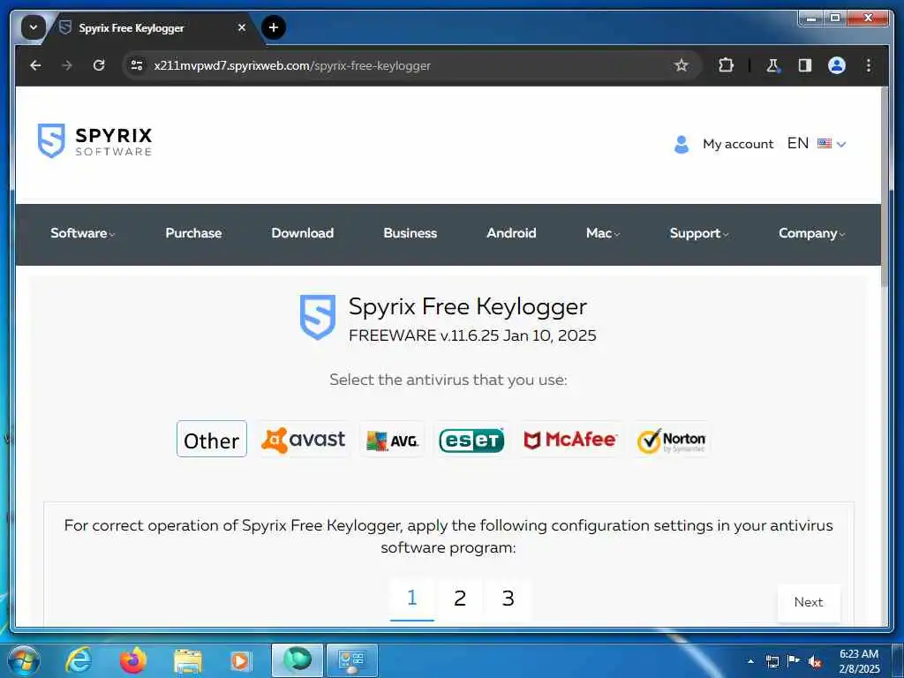Open the Download navigation item
This screenshot has height=678, width=904.
[302, 233]
